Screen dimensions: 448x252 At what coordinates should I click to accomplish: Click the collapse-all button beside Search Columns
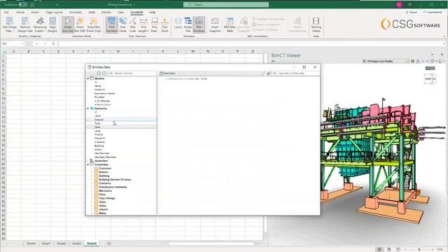coord(104,73)
